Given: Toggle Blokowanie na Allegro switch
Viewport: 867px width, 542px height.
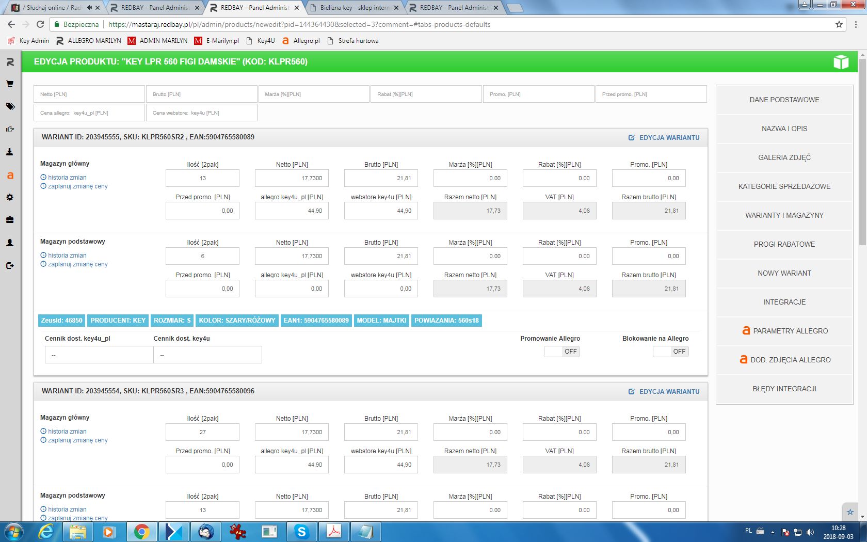Looking at the screenshot, I should pos(670,352).
